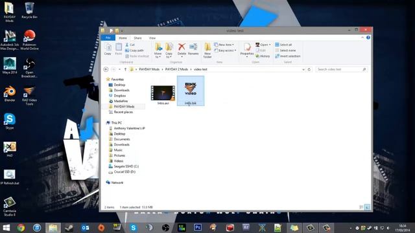Switch to large icons view toggle
The width and height of the screenshot is (415, 233).
coord(368,207)
